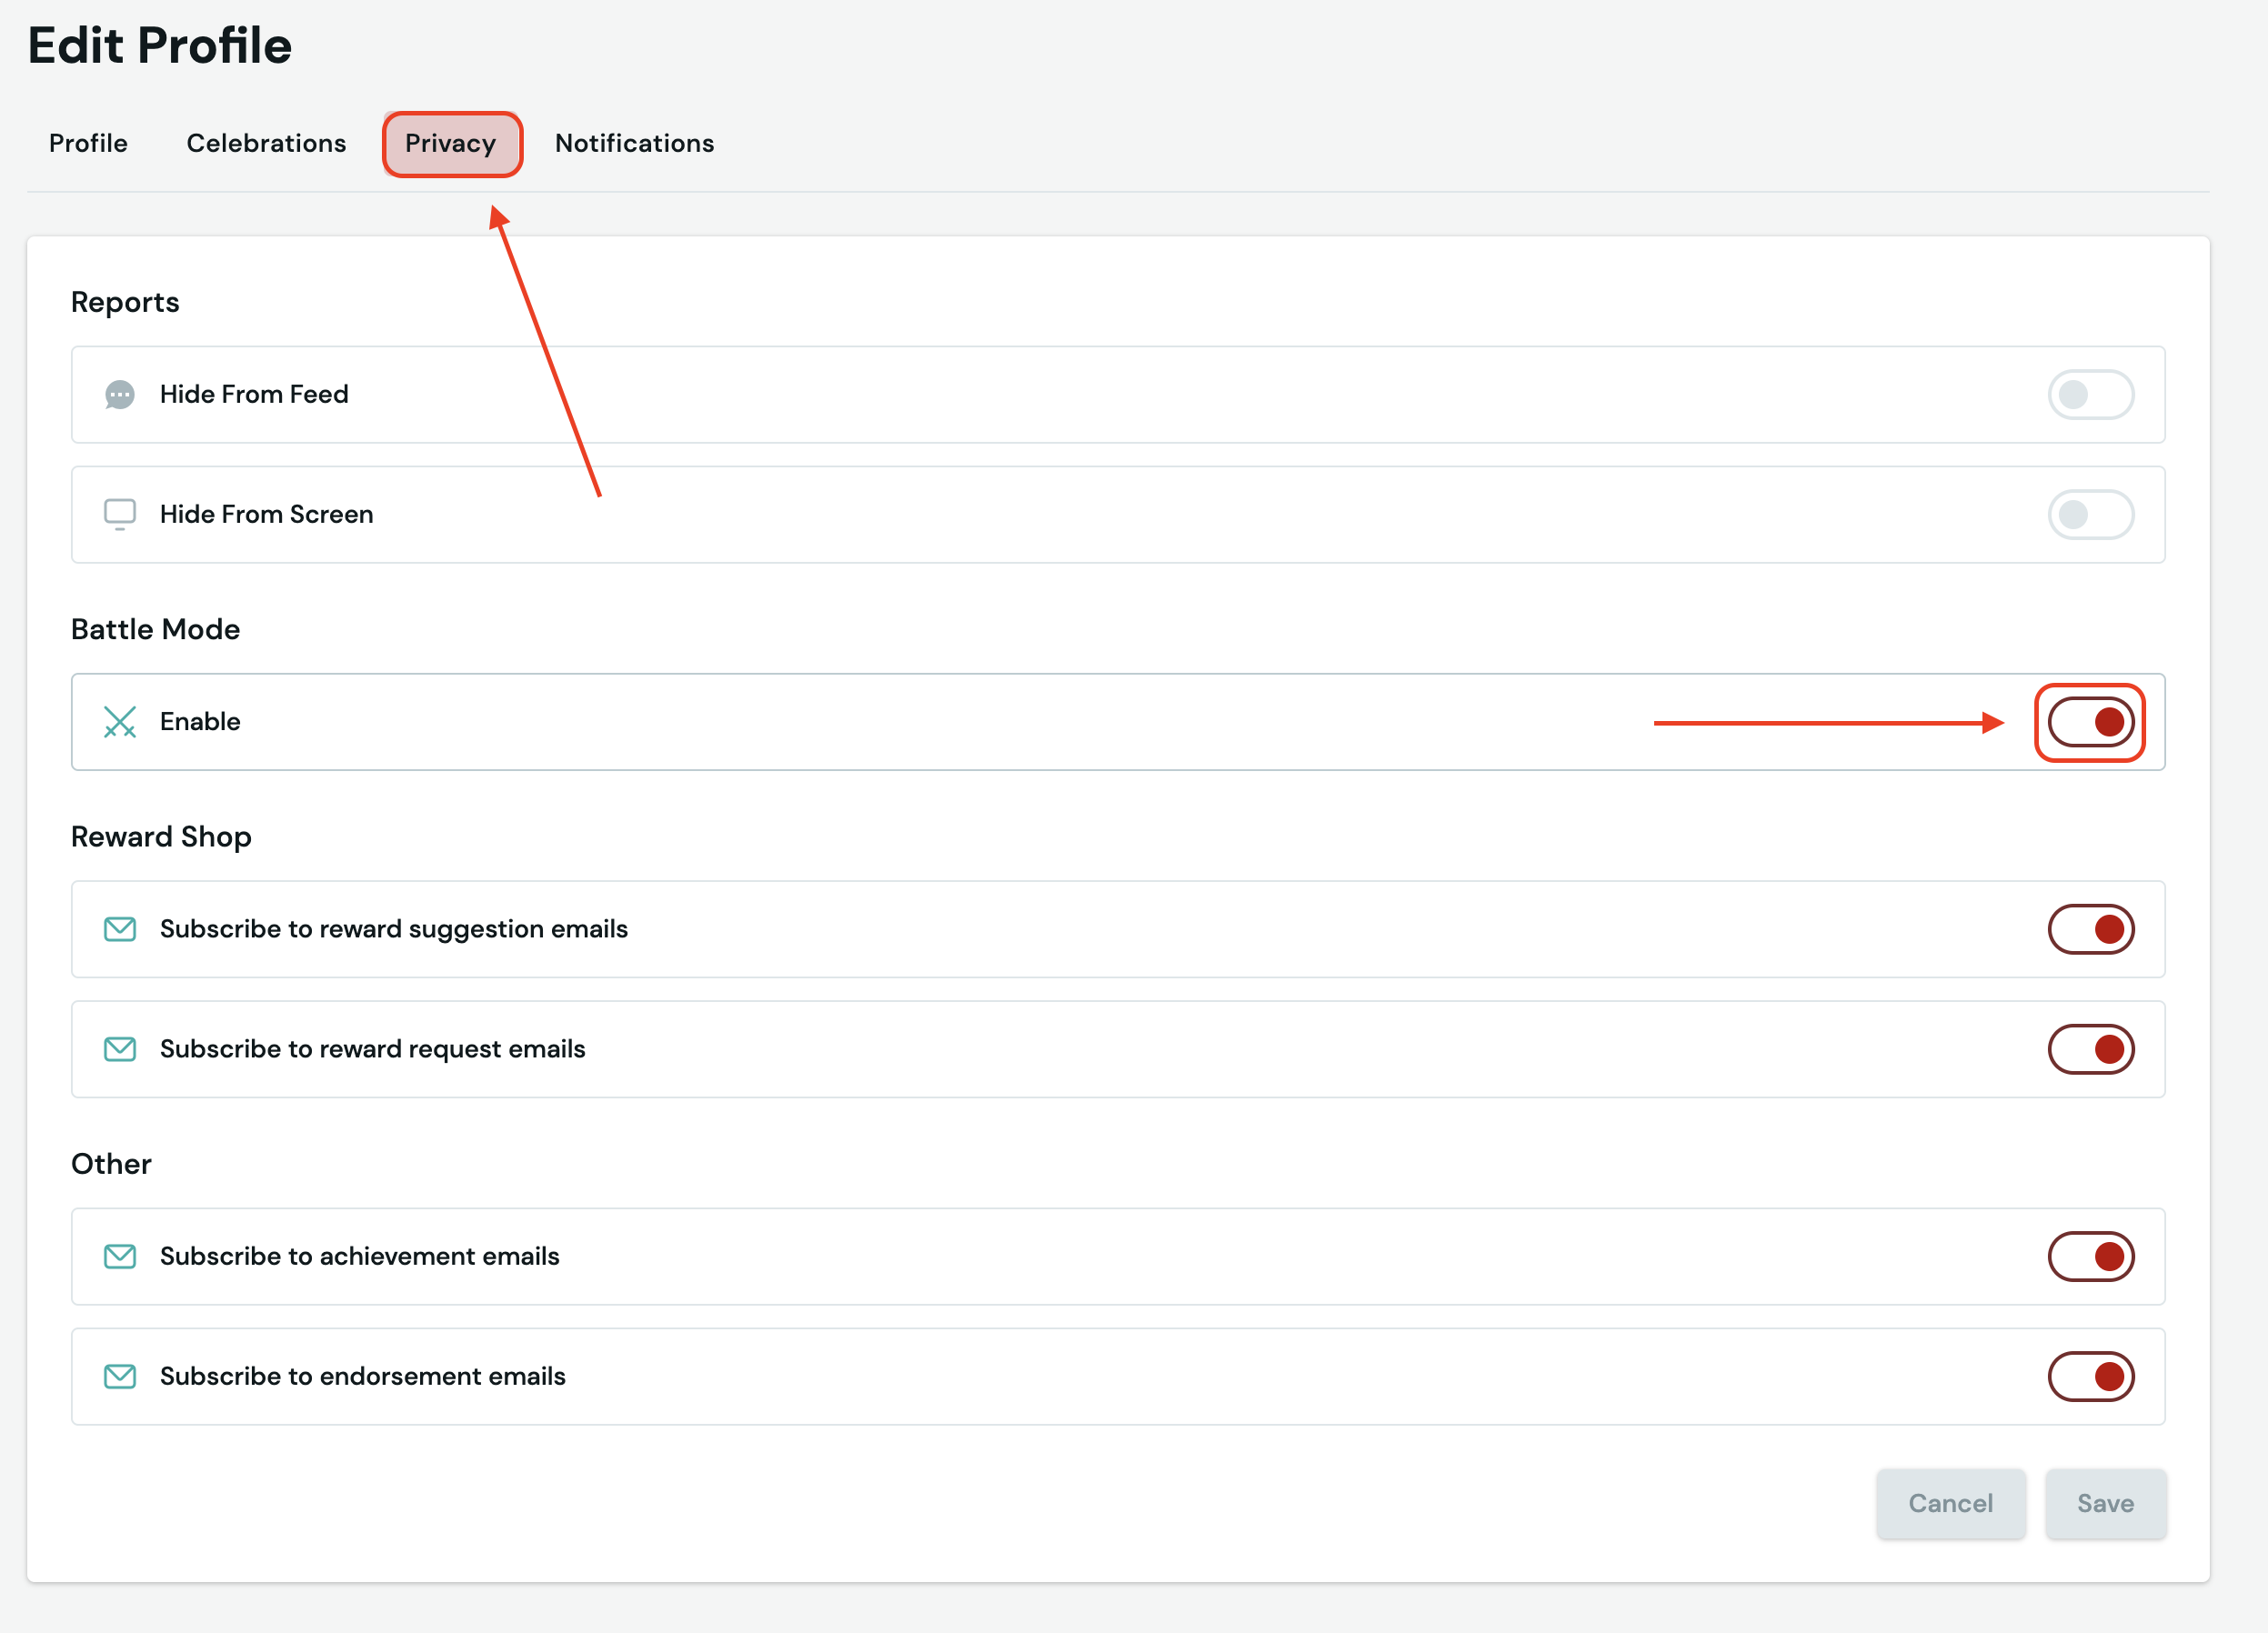Image resolution: width=2268 pixels, height=1633 pixels.
Task: Click envelope icon for achievement emails
Action: pos(120,1256)
